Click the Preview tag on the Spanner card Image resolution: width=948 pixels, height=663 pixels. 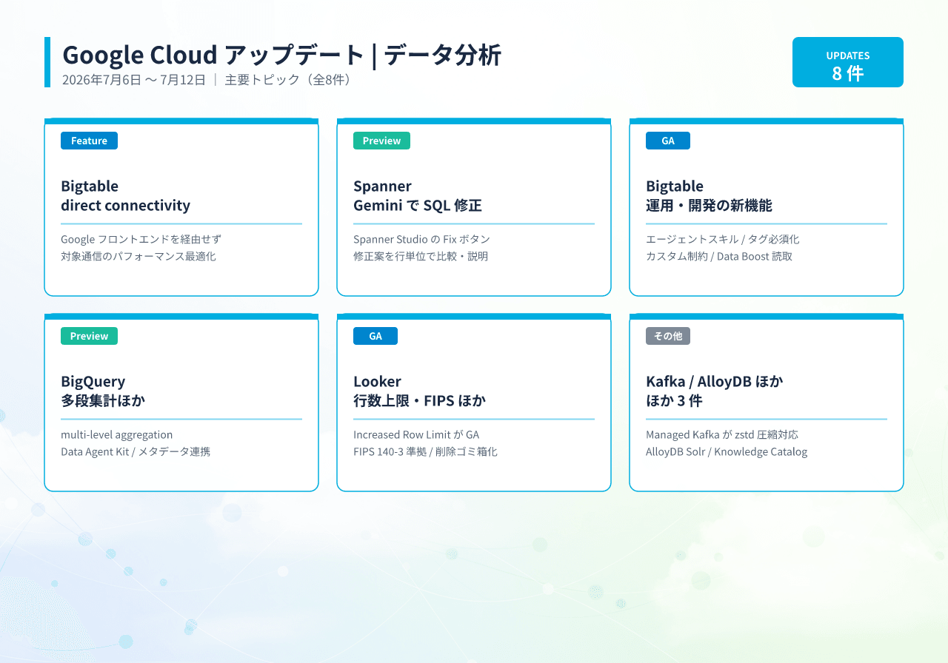coord(381,141)
